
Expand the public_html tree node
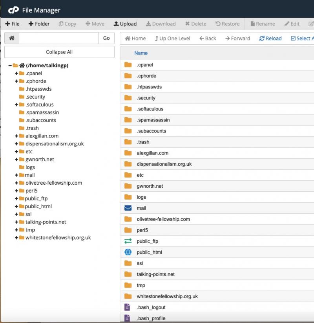click(16, 206)
